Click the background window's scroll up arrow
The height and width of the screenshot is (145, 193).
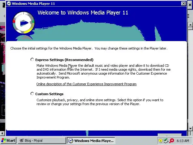click(190, 25)
